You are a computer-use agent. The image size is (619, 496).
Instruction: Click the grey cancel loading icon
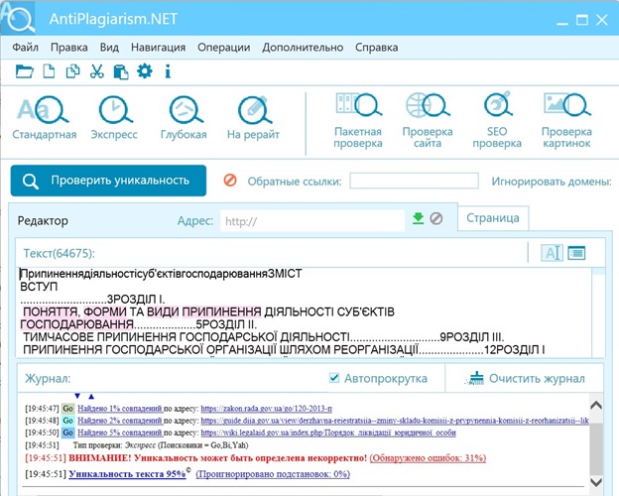(x=436, y=218)
